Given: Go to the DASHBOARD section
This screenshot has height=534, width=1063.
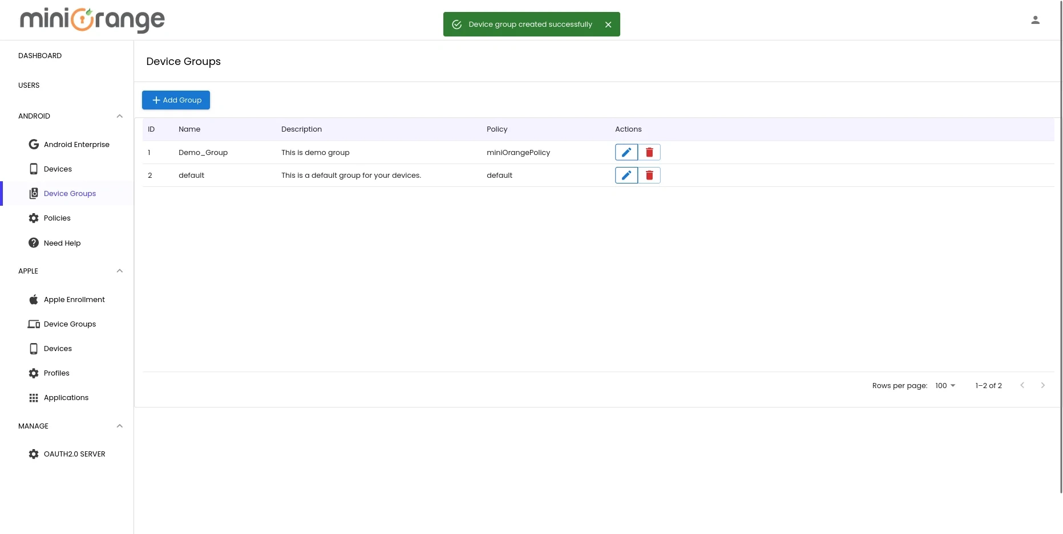Looking at the screenshot, I should [x=40, y=55].
